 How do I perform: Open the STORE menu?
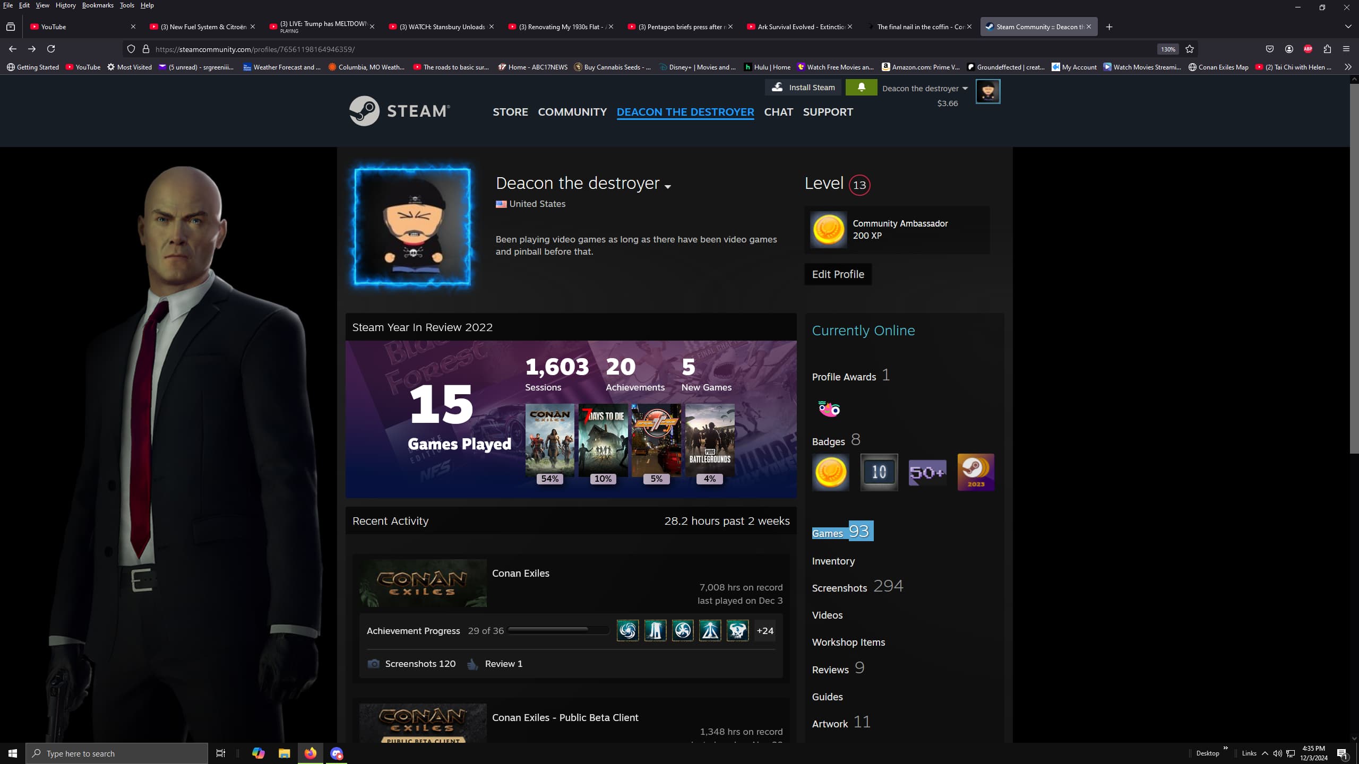[510, 112]
